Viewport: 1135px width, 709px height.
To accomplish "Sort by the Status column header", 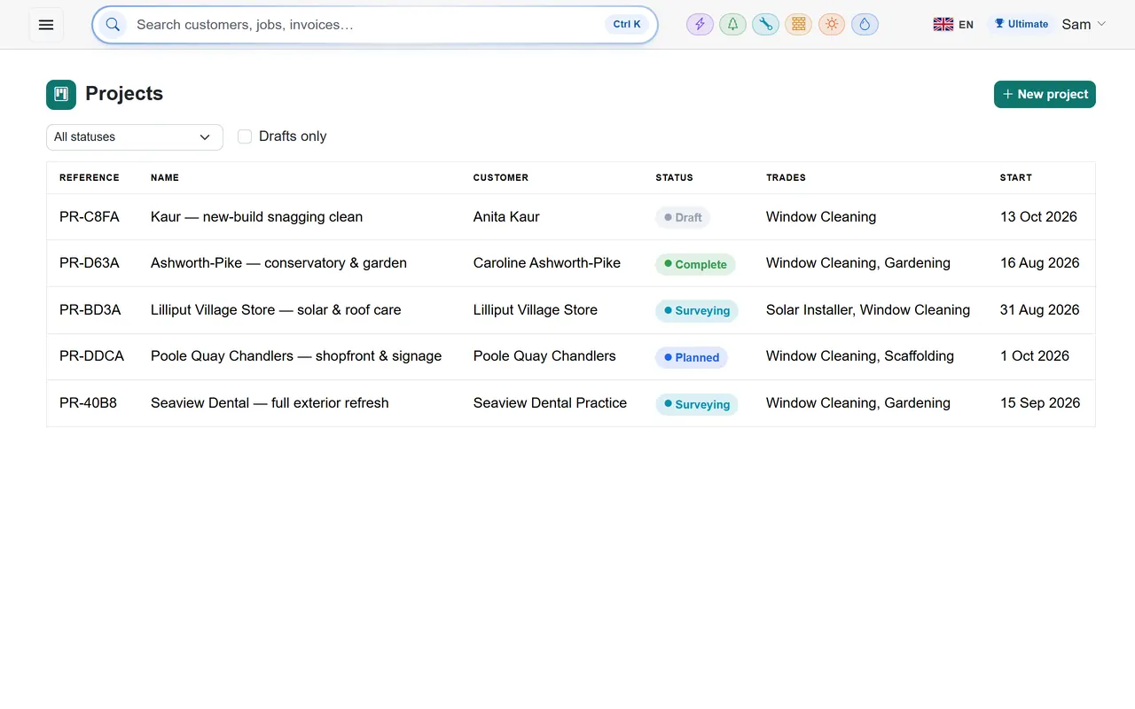I will pos(674,178).
